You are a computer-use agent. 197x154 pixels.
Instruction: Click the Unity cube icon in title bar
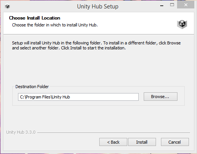coord(7,6)
